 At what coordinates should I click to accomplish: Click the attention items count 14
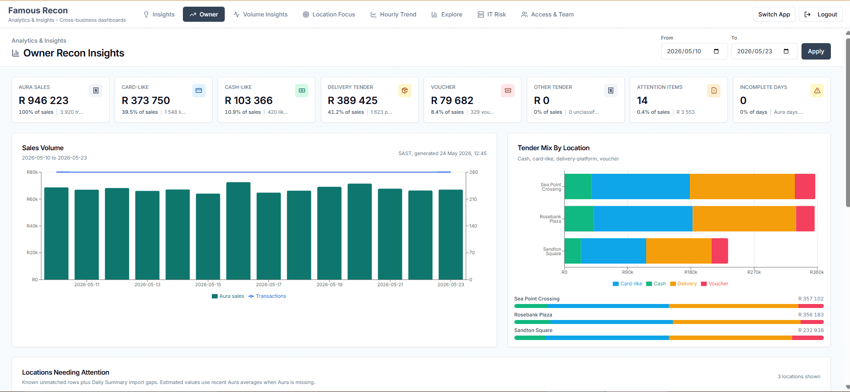tap(642, 100)
